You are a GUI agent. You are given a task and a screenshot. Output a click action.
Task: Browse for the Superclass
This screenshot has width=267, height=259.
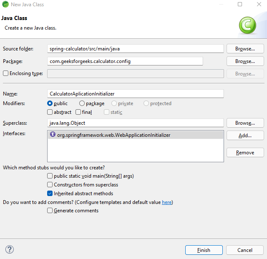pos(245,123)
